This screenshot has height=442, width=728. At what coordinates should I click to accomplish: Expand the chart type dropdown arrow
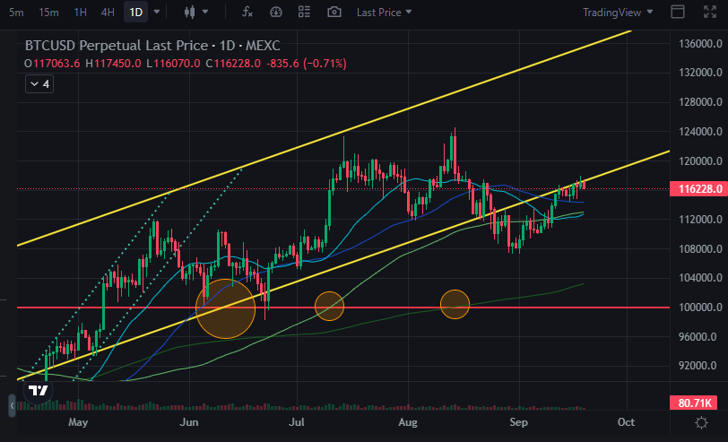pyautogui.click(x=205, y=12)
